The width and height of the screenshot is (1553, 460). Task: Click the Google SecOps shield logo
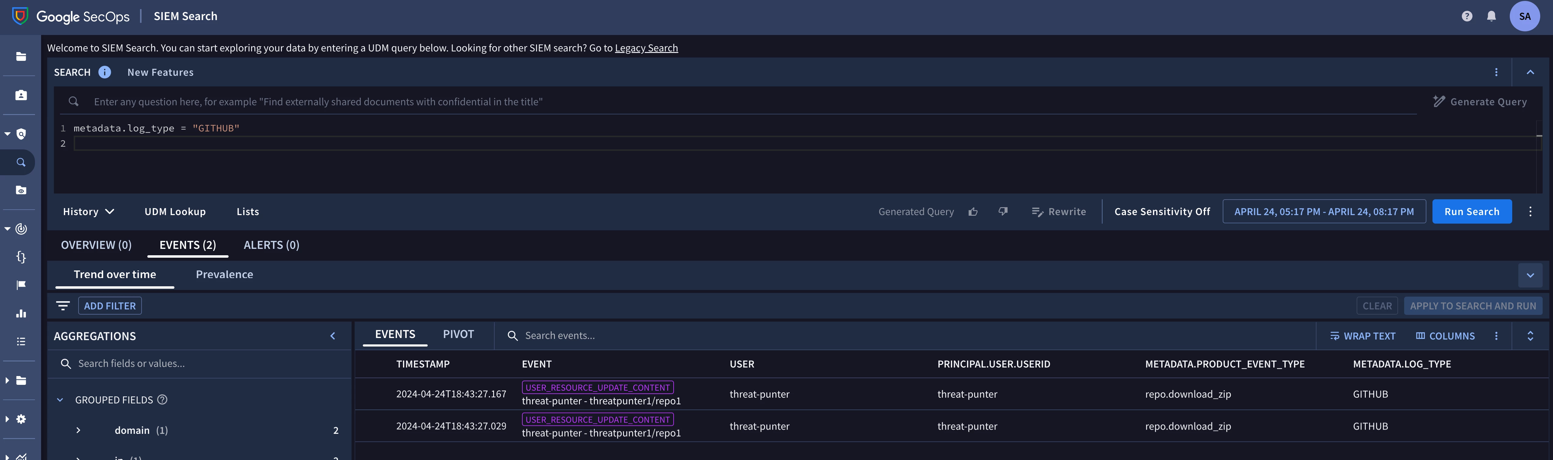point(20,16)
